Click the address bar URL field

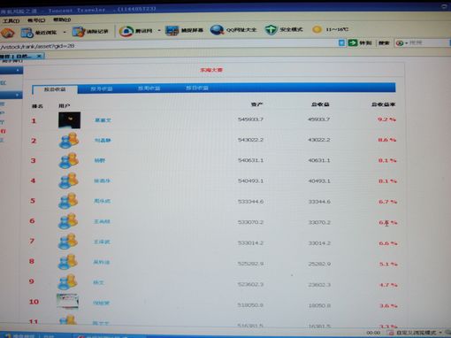[x=168, y=46]
